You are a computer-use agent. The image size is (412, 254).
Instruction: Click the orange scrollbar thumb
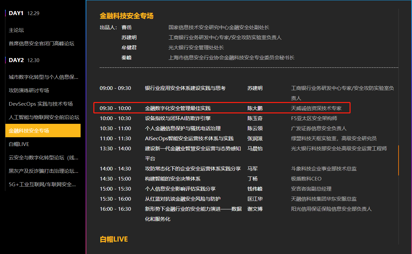pos(399,160)
